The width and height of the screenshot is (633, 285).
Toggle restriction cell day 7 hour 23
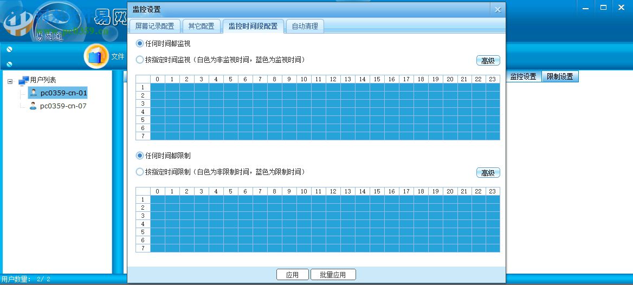click(493, 248)
